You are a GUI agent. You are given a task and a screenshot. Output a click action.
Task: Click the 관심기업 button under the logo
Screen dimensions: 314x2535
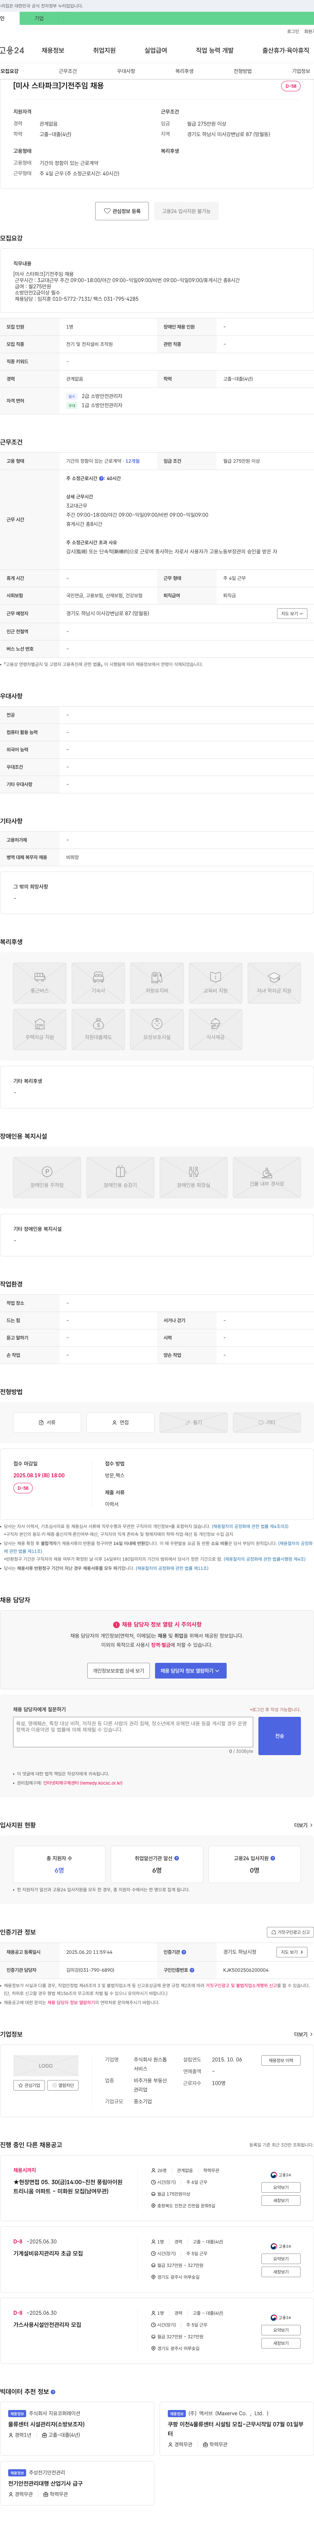click(29, 2085)
